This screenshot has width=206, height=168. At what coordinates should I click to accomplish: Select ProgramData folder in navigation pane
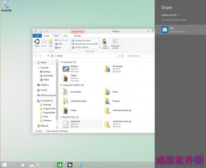pyautogui.click(x=47, y=113)
